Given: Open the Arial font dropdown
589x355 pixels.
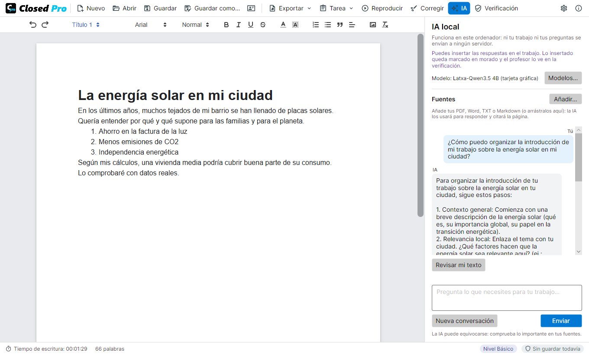Looking at the screenshot, I should [x=151, y=25].
